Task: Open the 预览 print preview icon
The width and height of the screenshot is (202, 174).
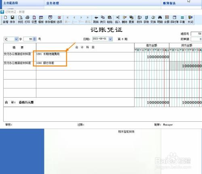Action: 21,18
